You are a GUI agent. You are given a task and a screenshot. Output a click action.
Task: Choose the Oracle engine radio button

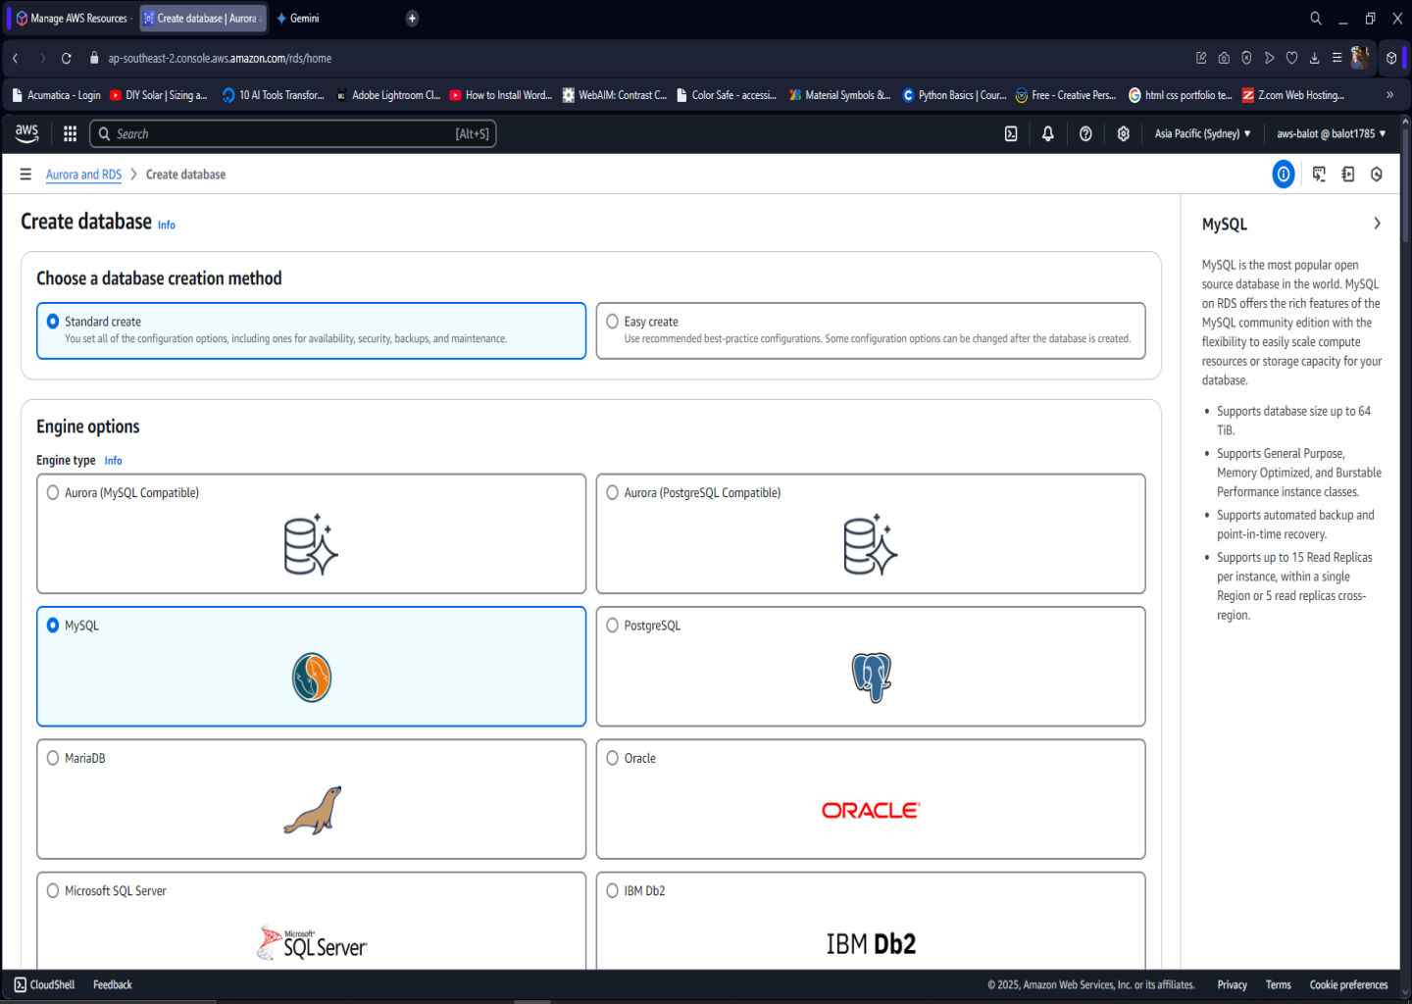(613, 758)
